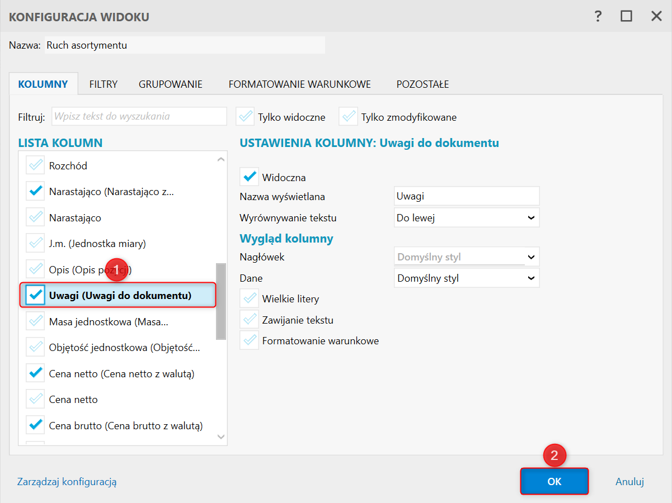This screenshot has height=503, width=672.
Task: Close the Konfiguracja widoku dialog
Action: coord(656,16)
